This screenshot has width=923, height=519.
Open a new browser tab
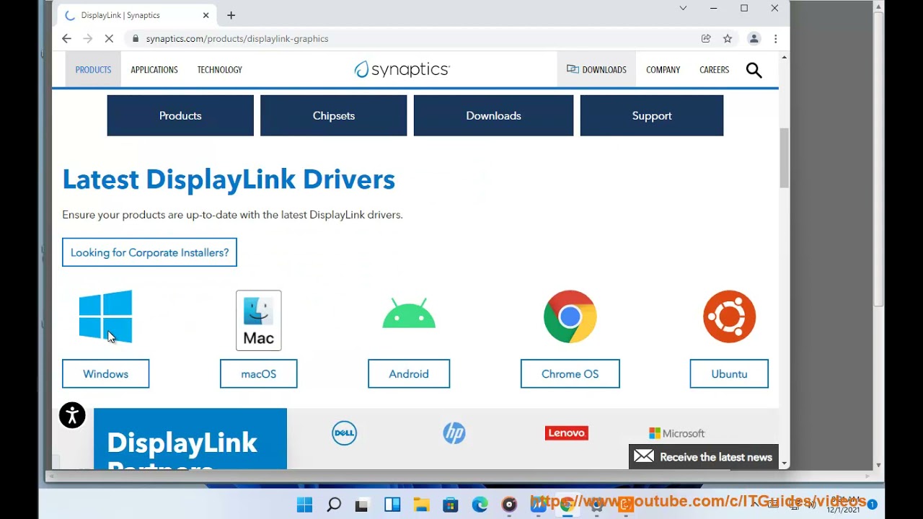coord(231,15)
